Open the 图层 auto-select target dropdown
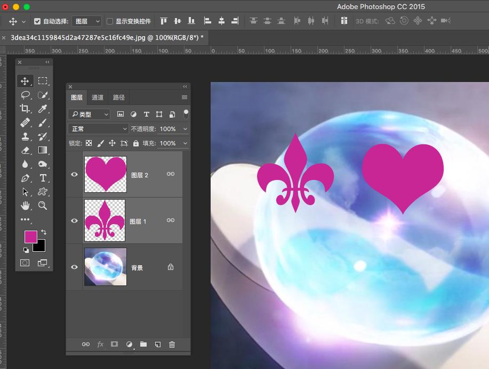 pos(87,21)
